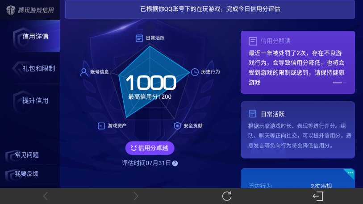Click the icon in the 日常活跃 description card
Viewport: 363px width, 204px height.
coord(252,114)
